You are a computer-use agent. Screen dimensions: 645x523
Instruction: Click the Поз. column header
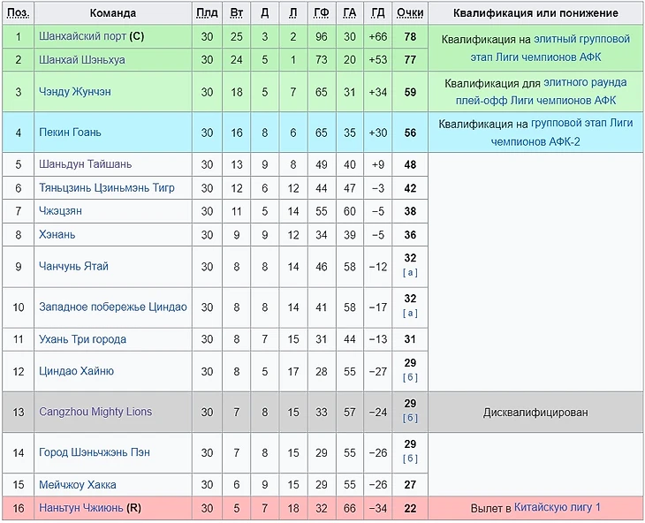tap(18, 13)
